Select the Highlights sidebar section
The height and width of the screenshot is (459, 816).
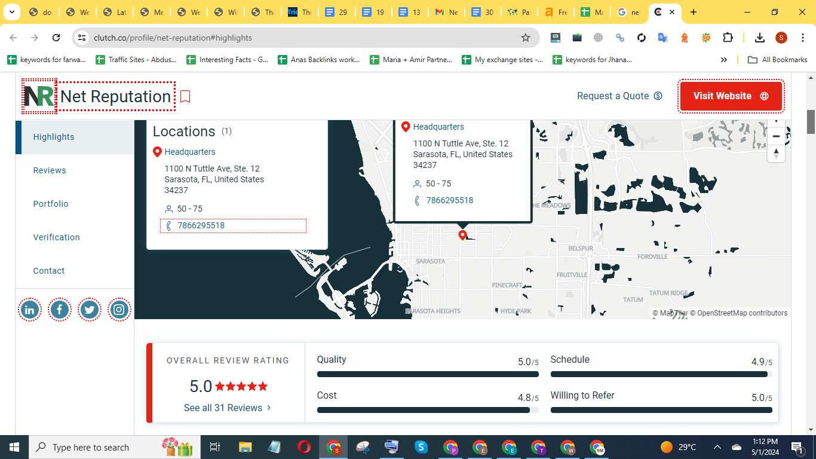coord(75,137)
